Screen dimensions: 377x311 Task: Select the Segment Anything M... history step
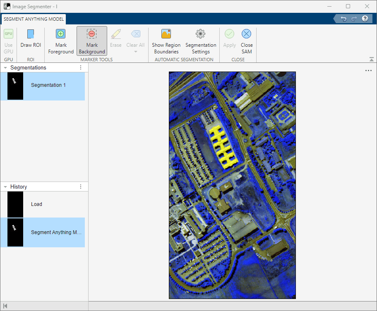[43, 232]
